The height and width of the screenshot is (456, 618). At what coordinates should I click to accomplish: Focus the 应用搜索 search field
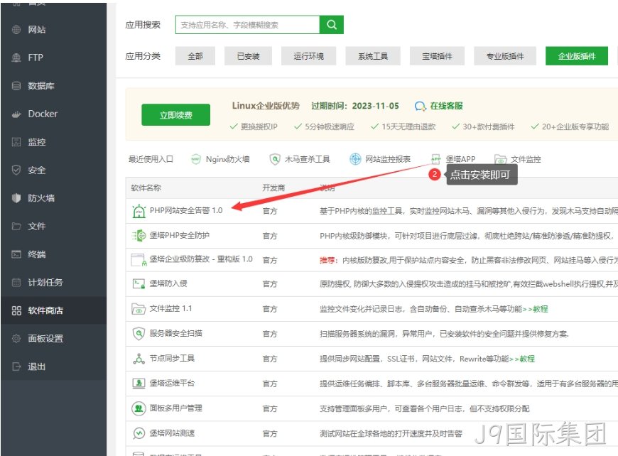[247, 25]
